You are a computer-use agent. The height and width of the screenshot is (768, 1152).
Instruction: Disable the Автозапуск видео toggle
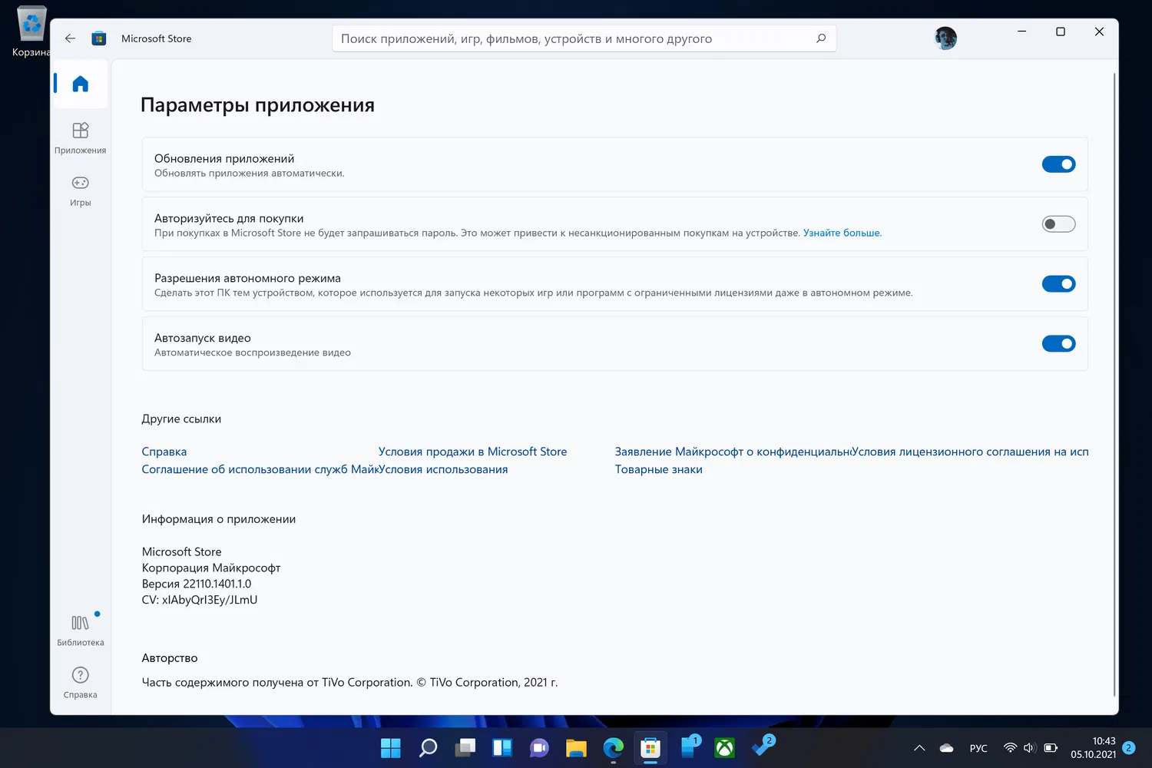[1058, 344]
